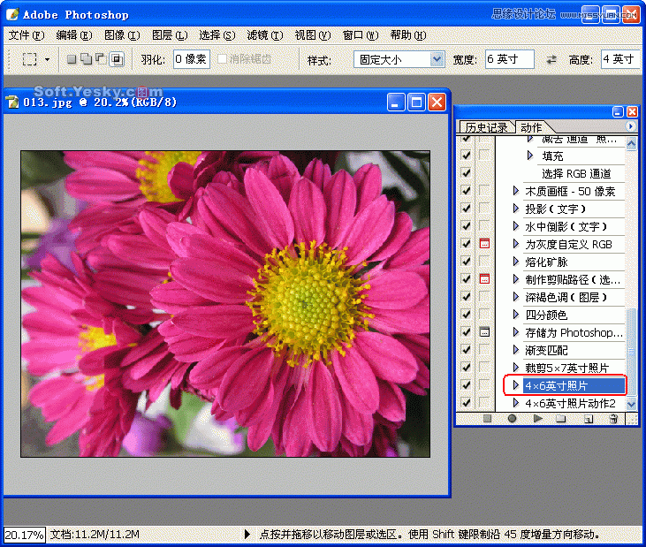Click the Stop recording button in the Actions panel
The width and height of the screenshot is (646, 547).
tap(488, 419)
